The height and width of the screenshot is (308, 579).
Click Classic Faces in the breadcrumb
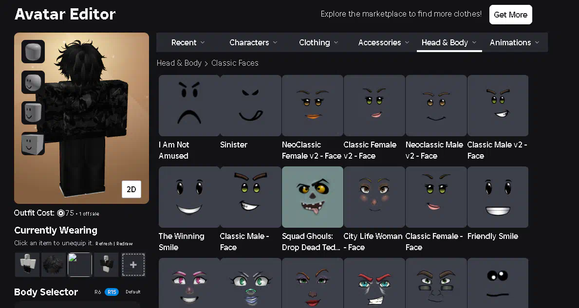pos(235,63)
